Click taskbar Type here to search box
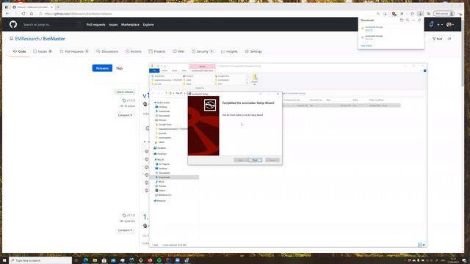 click(x=40, y=260)
